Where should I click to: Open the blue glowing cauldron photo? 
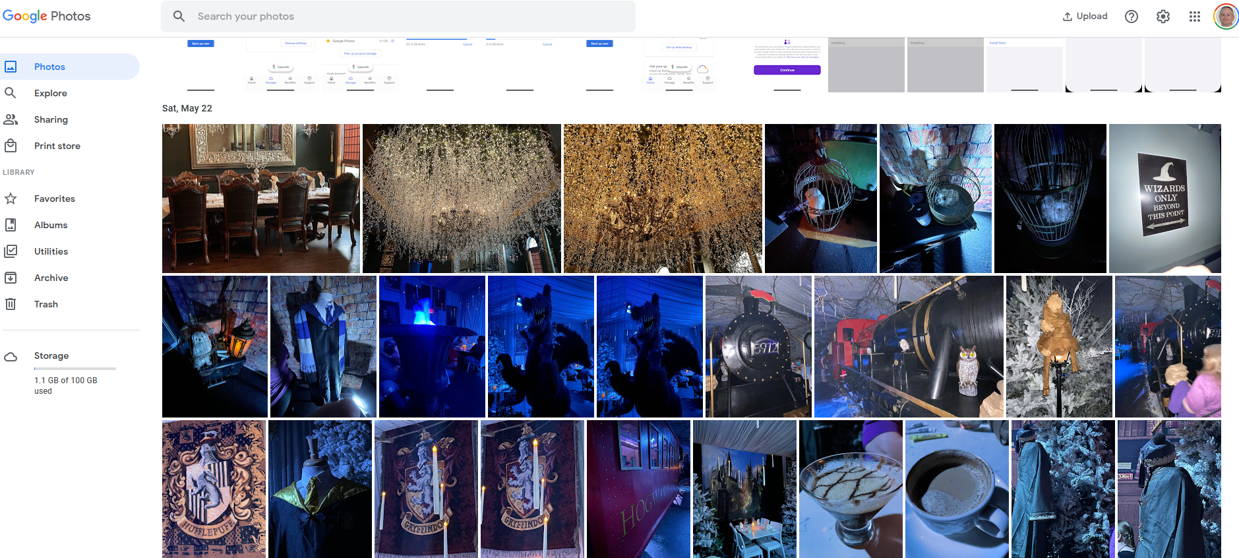pyautogui.click(x=432, y=346)
